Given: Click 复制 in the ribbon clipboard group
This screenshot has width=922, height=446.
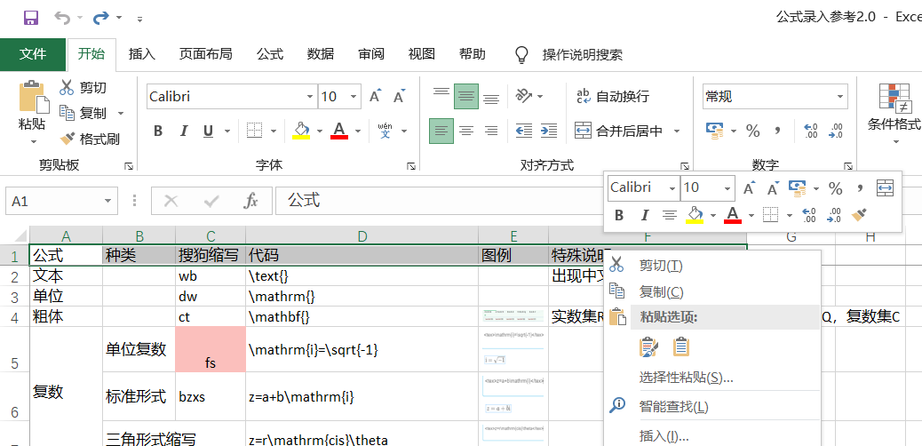Looking at the screenshot, I should coord(83,113).
